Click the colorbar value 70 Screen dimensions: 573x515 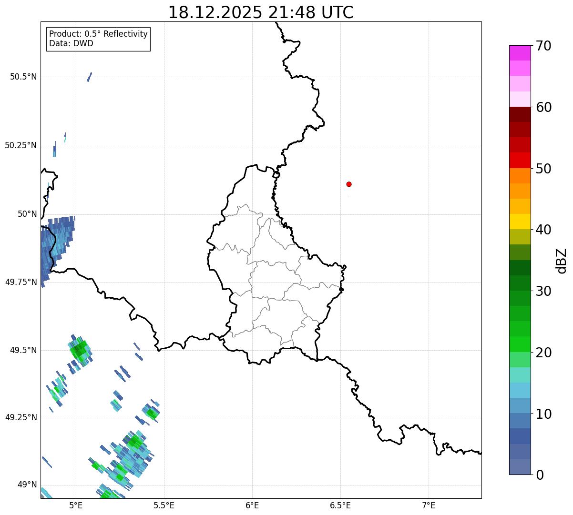coord(543,46)
